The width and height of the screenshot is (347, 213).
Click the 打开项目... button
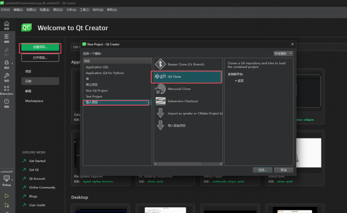click(40, 58)
